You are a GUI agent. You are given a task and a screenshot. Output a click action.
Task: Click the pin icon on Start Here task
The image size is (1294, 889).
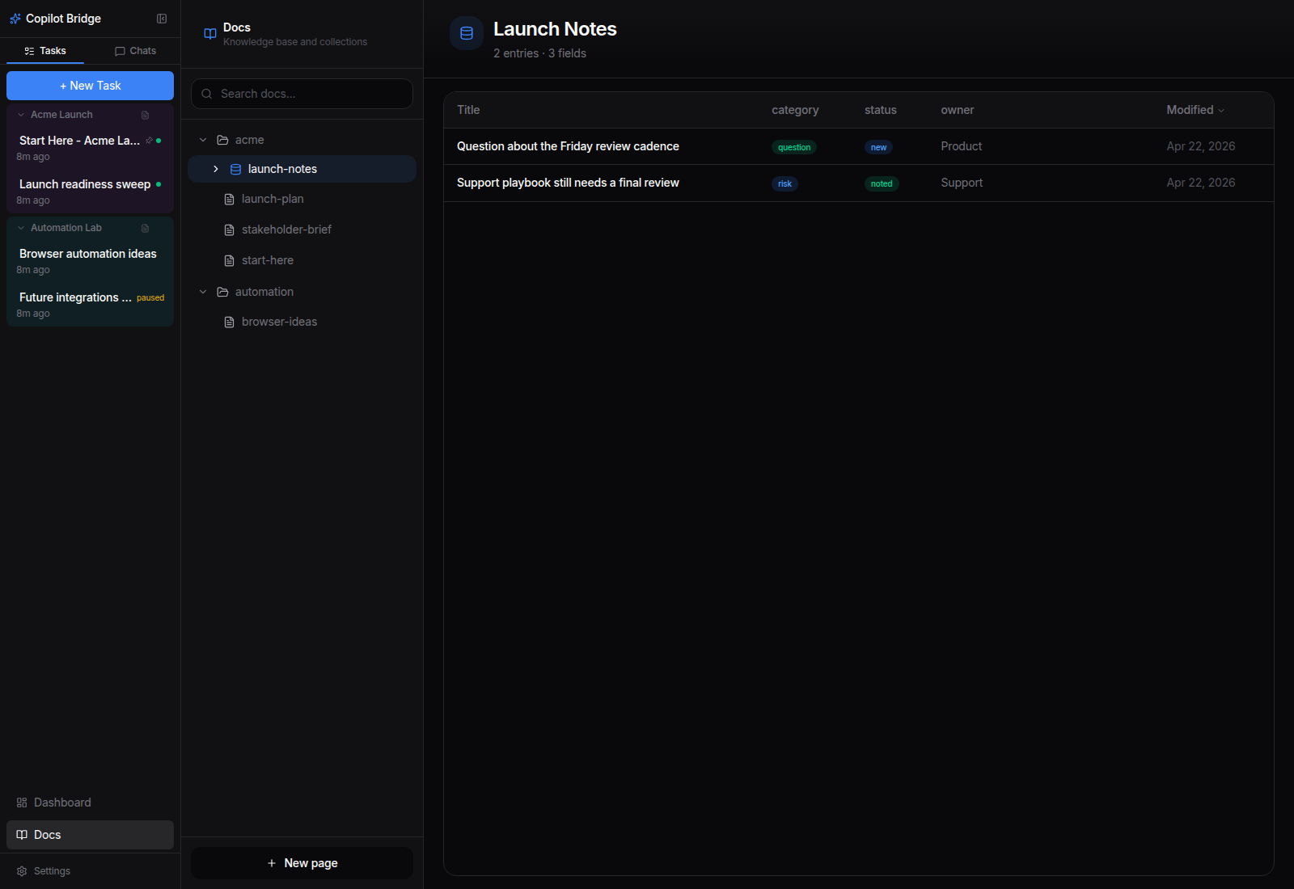click(149, 141)
